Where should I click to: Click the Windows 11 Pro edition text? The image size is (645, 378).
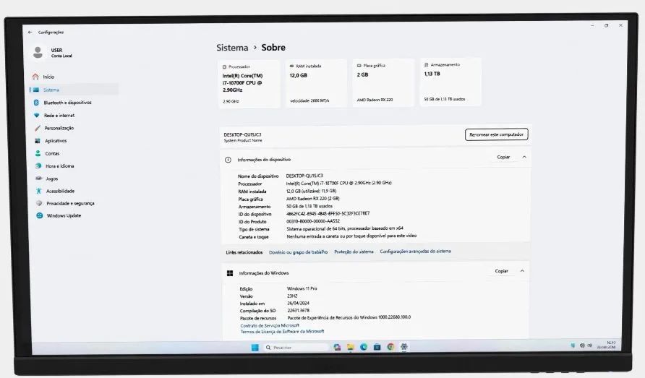point(302,289)
